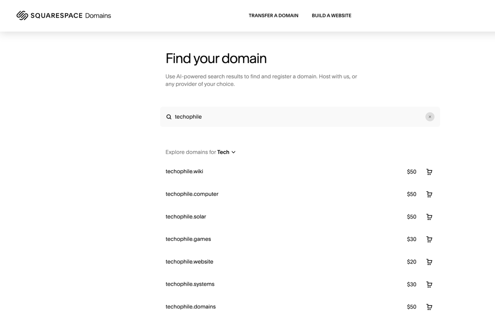Select the techophile.computer domain name
Screen dimensions: 495x318
click(192, 194)
